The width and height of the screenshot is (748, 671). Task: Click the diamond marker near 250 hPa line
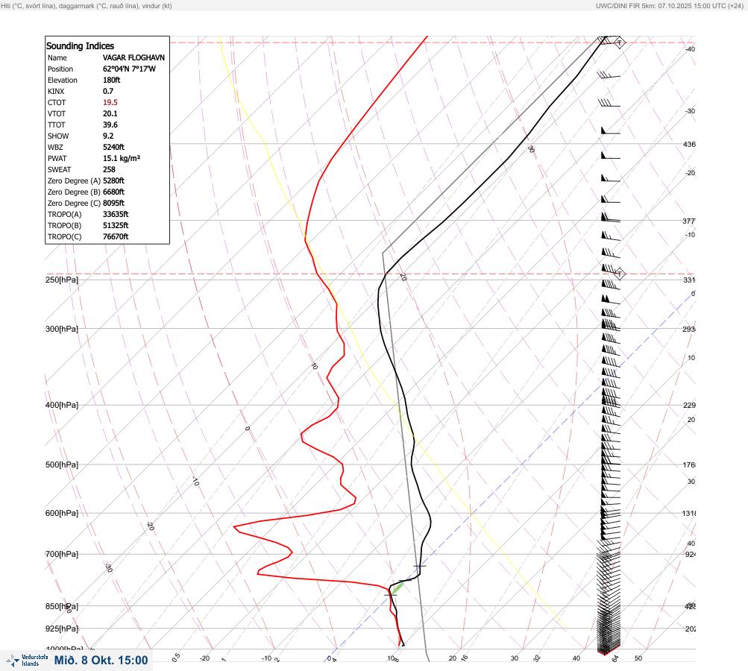(x=619, y=274)
